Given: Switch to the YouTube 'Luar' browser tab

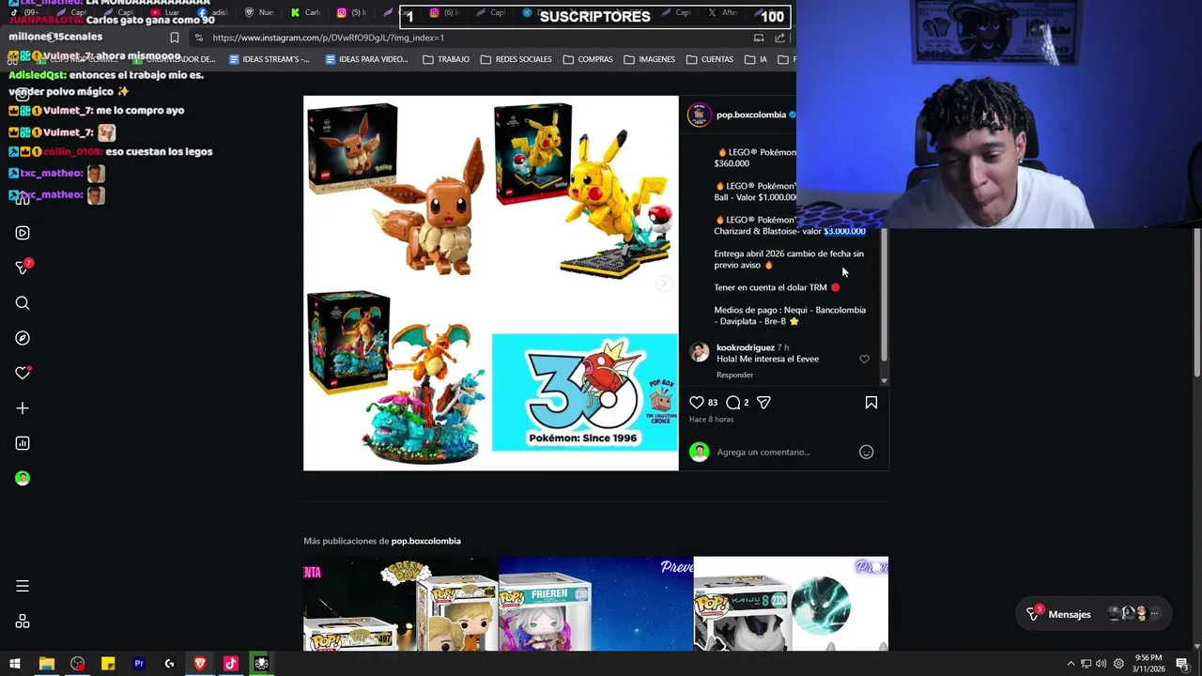Looking at the screenshot, I should tap(165, 12).
